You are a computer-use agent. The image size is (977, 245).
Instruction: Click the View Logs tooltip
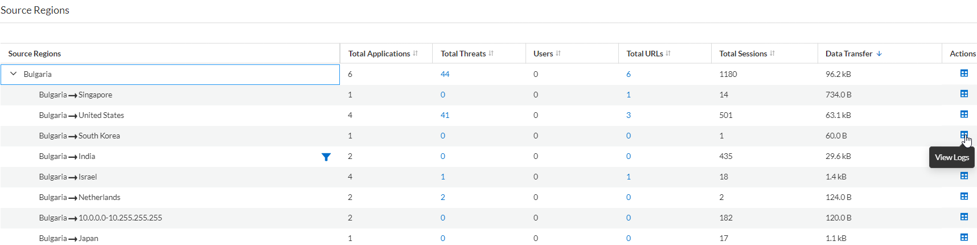(952, 157)
